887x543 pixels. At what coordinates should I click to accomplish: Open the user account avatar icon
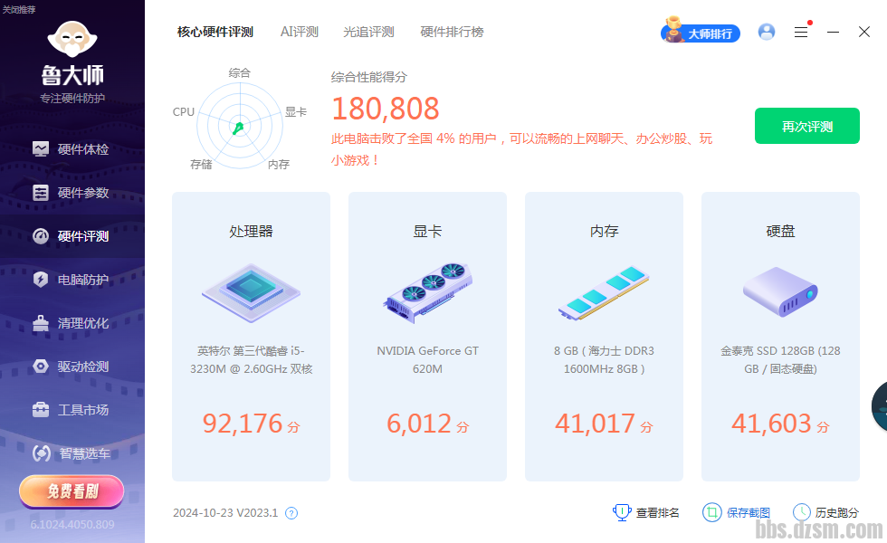pyautogui.click(x=767, y=32)
